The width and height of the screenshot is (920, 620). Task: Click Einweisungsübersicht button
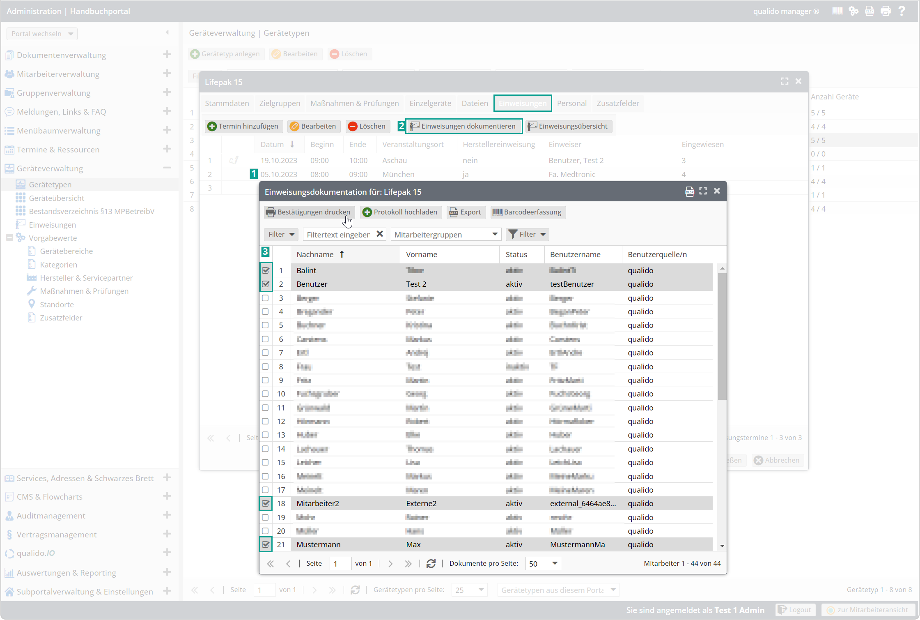pos(568,126)
